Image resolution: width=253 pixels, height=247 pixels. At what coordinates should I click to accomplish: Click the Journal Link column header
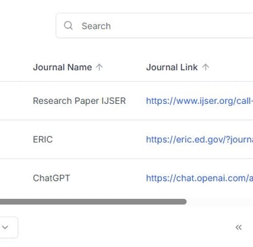[x=172, y=67]
